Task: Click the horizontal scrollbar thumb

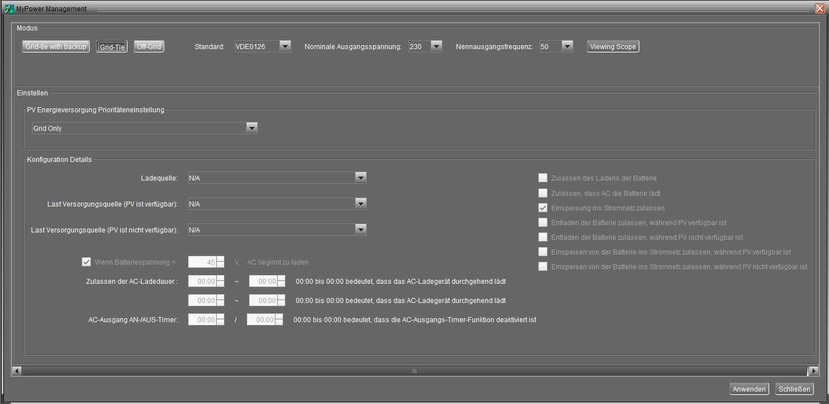Action: 415,371
